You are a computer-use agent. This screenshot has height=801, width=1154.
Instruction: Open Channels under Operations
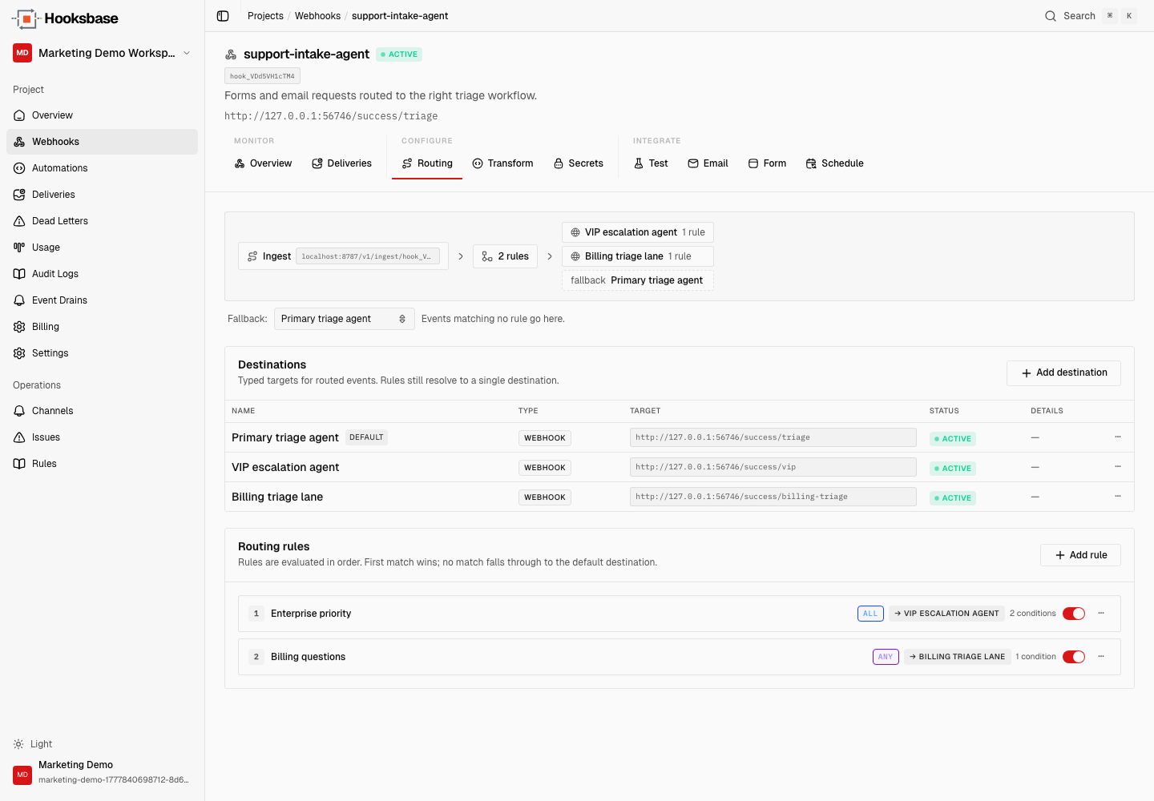103,411
